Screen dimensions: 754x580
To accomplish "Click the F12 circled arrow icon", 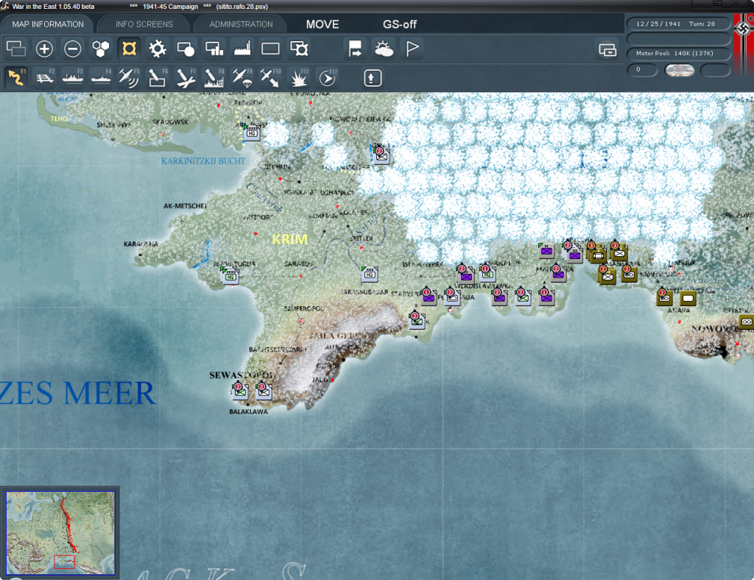I will (327, 77).
